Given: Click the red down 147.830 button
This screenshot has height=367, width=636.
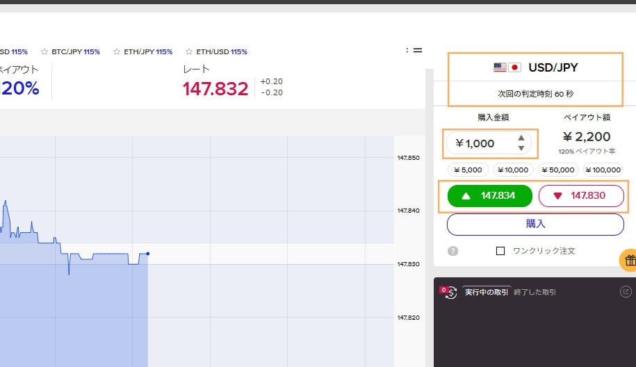Looking at the screenshot, I should [581, 196].
